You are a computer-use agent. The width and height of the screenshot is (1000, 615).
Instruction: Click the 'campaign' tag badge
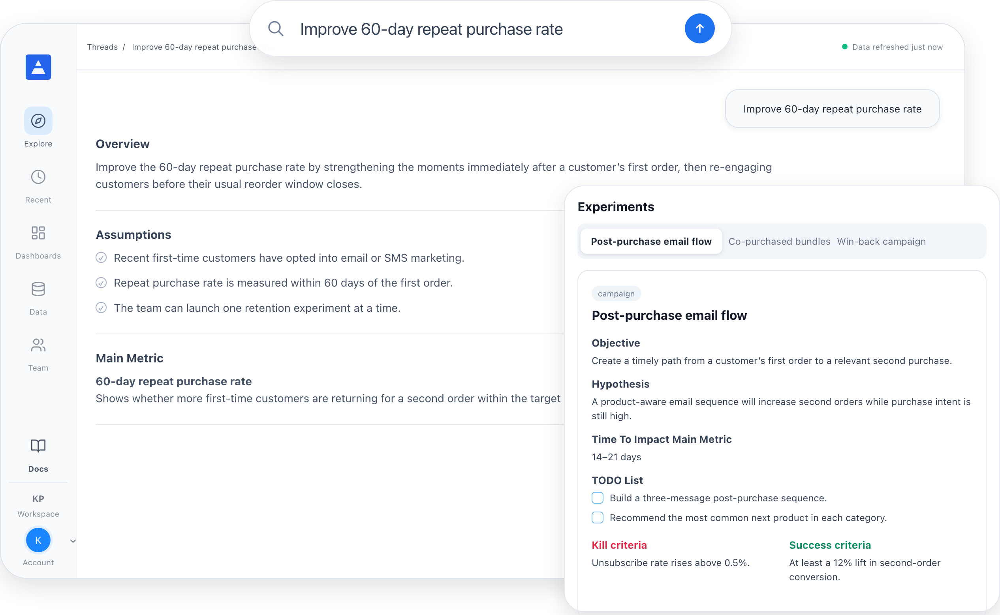pos(616,294)
